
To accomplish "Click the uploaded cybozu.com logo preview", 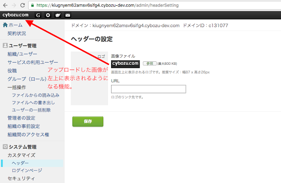I will (125, 64).
